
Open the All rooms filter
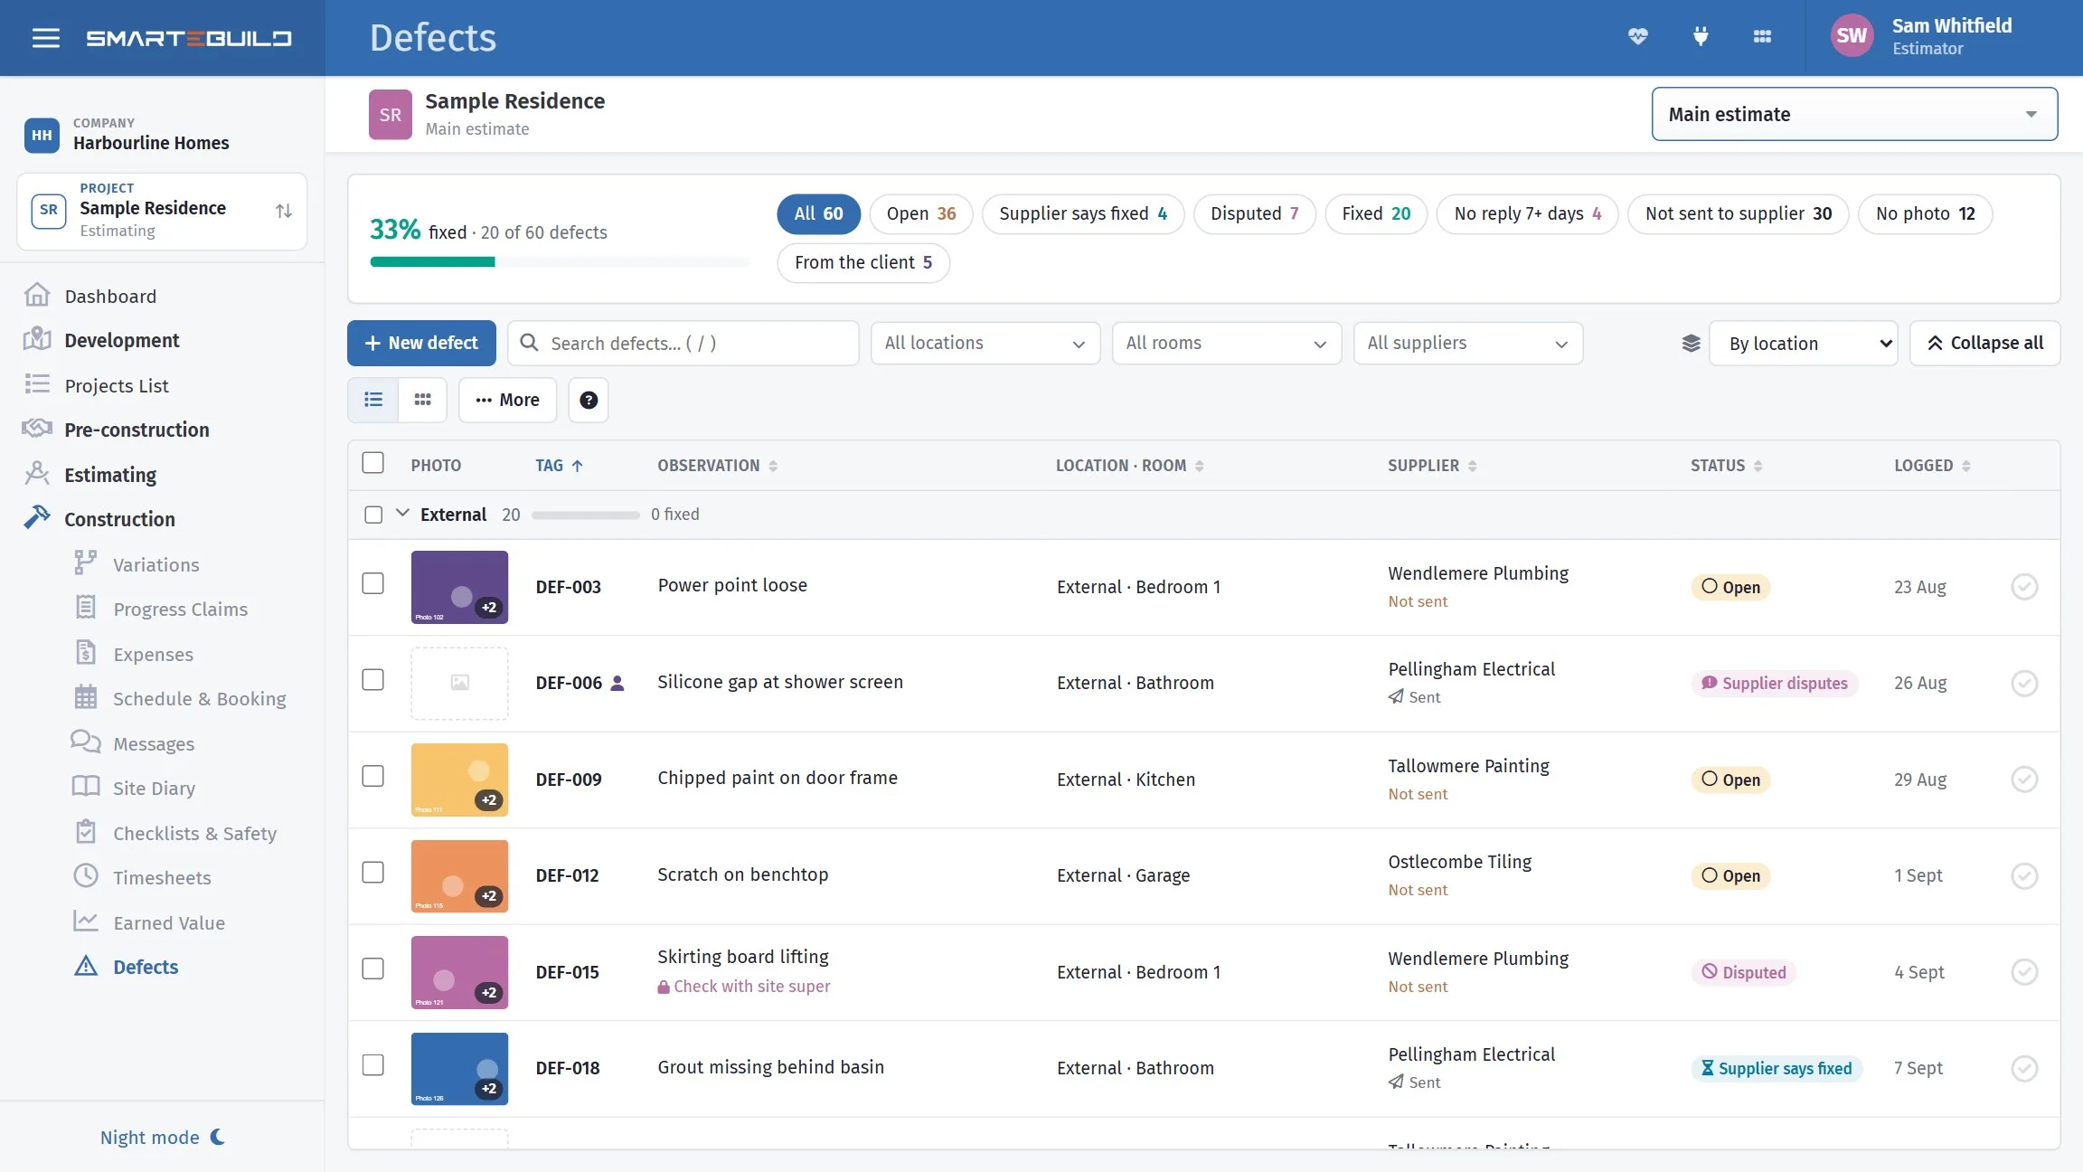1227,344
